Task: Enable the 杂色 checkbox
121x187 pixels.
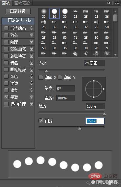Action: tap(6, 76)
